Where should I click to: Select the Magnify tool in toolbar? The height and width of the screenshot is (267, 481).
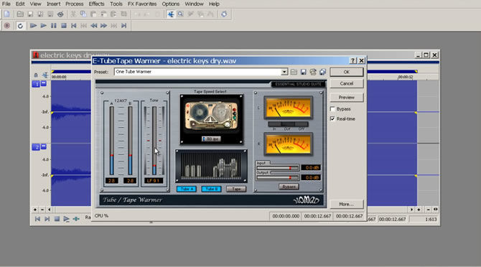coord(181,14)
